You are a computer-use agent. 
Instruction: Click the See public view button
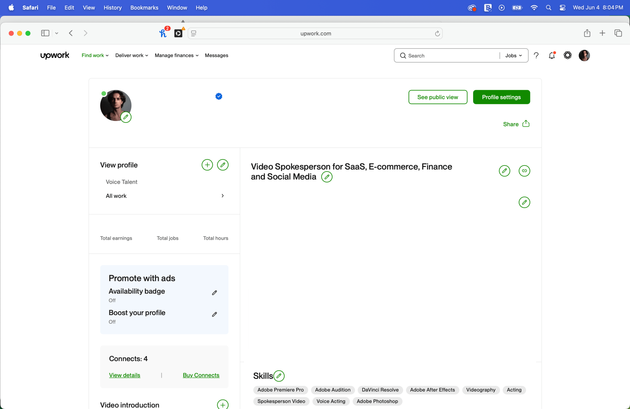coord(437,97)
